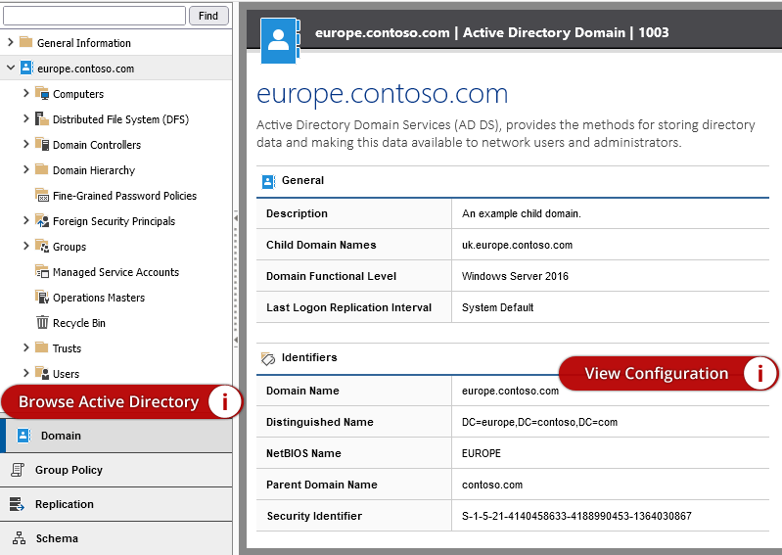
Task: Click the Trusts folder icon
Action: coord(42,347)
